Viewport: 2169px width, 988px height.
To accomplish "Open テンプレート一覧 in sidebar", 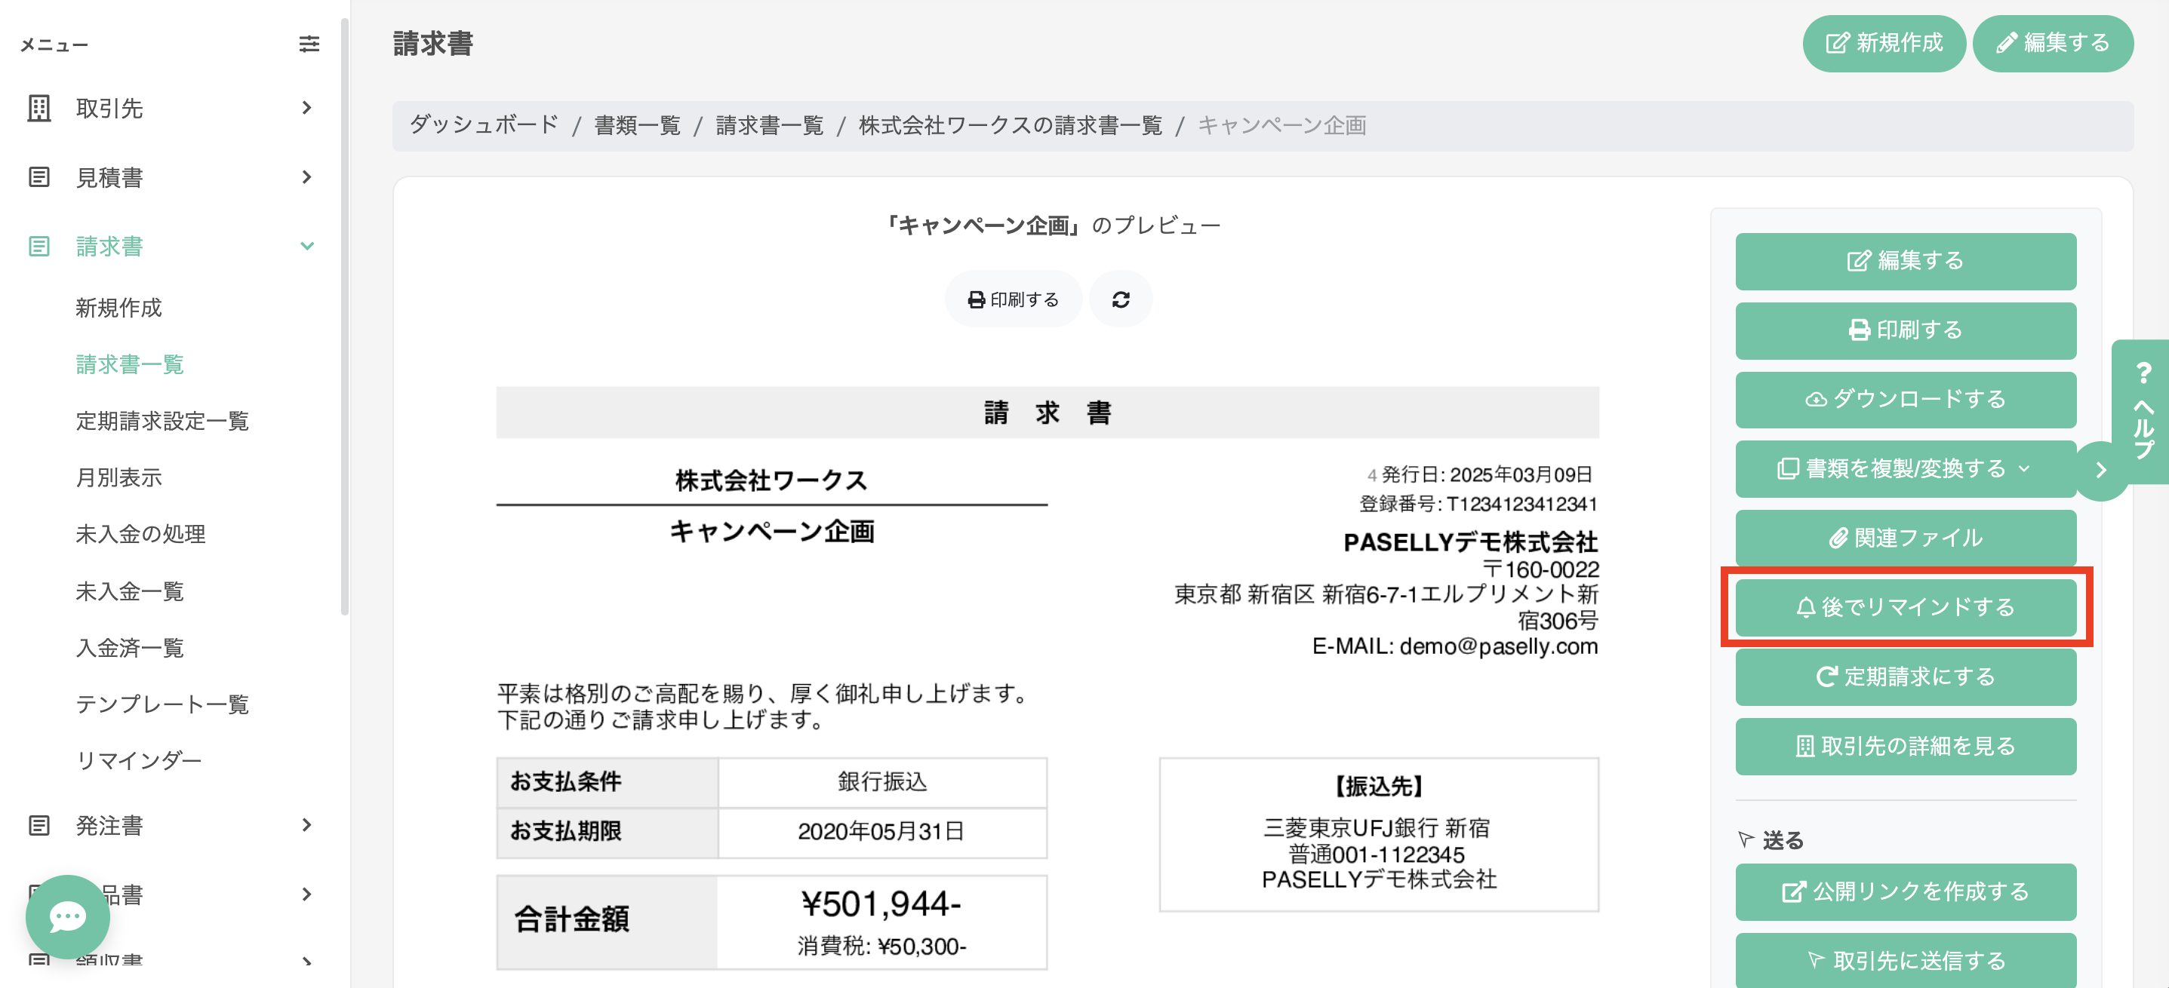I will tap(162, 704).
